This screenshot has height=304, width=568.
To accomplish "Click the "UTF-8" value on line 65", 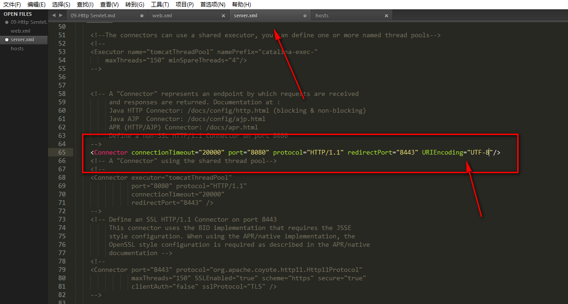I will pos(480,152).
